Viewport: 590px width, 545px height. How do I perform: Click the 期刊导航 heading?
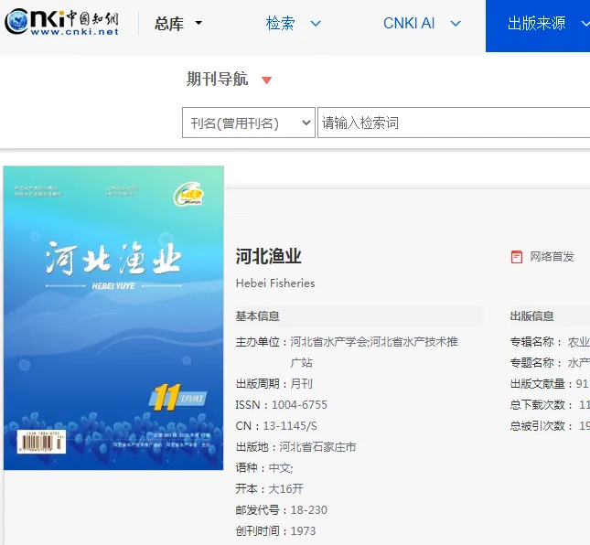(x=217, y=79)
